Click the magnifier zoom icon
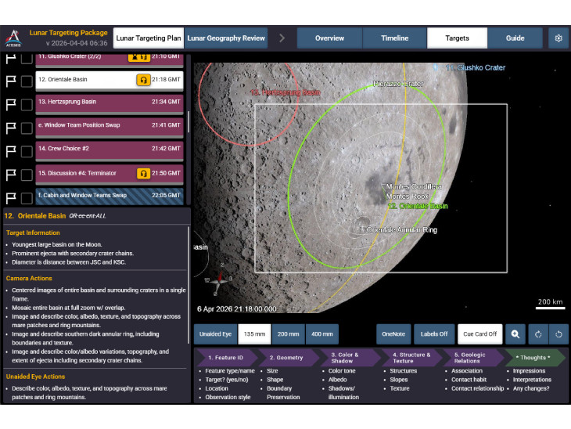The height and width of the screenshot is (429, 571). click(x=515, y=334)
